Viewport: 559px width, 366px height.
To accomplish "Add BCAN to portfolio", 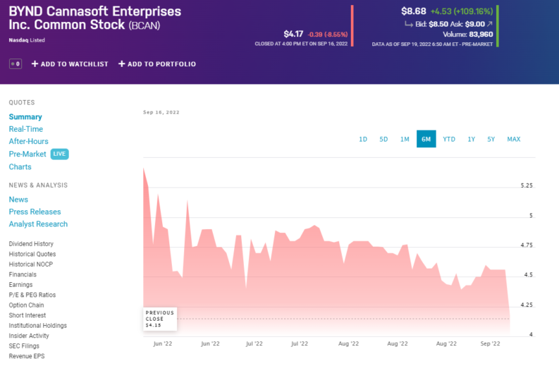I will (x=157, y=64).
